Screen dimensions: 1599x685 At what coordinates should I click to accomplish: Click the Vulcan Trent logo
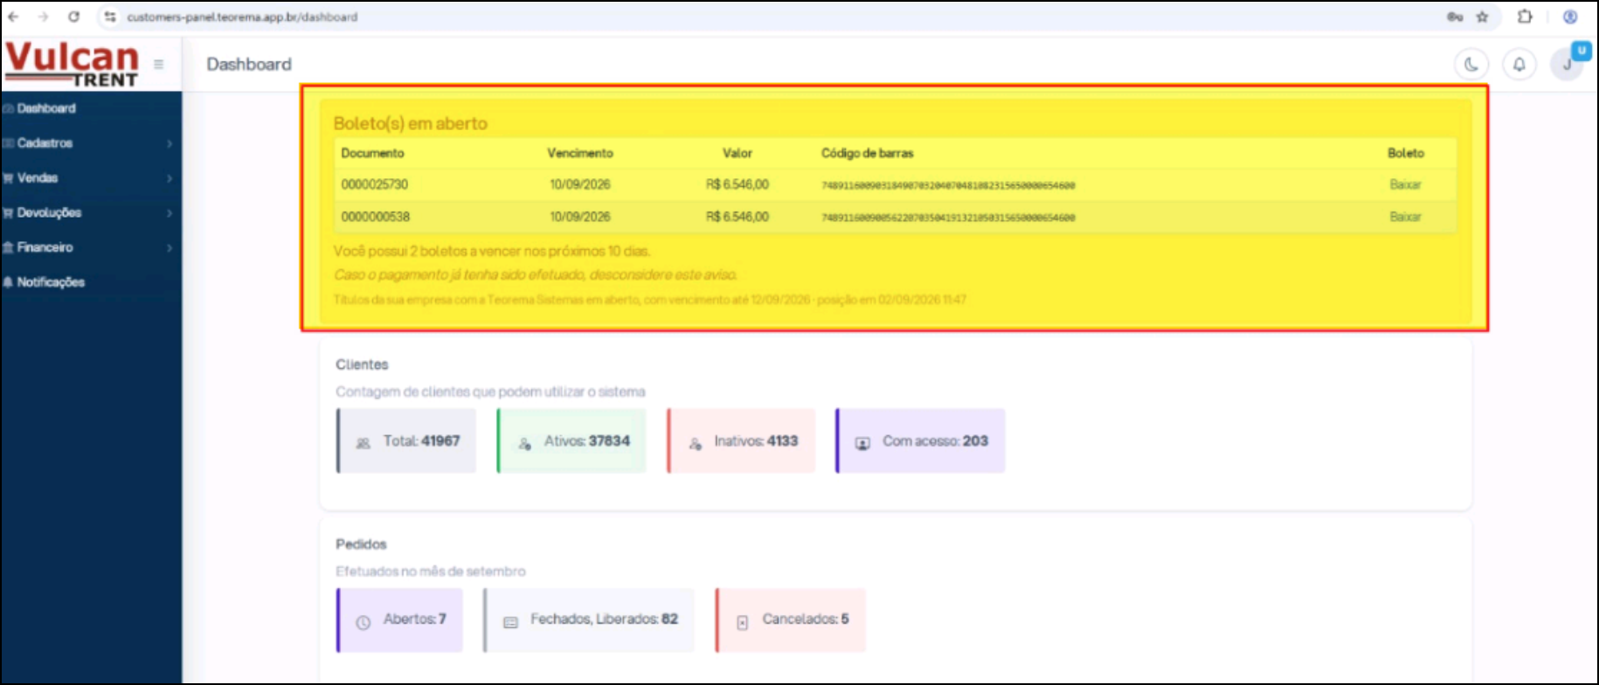click(72, 64)
